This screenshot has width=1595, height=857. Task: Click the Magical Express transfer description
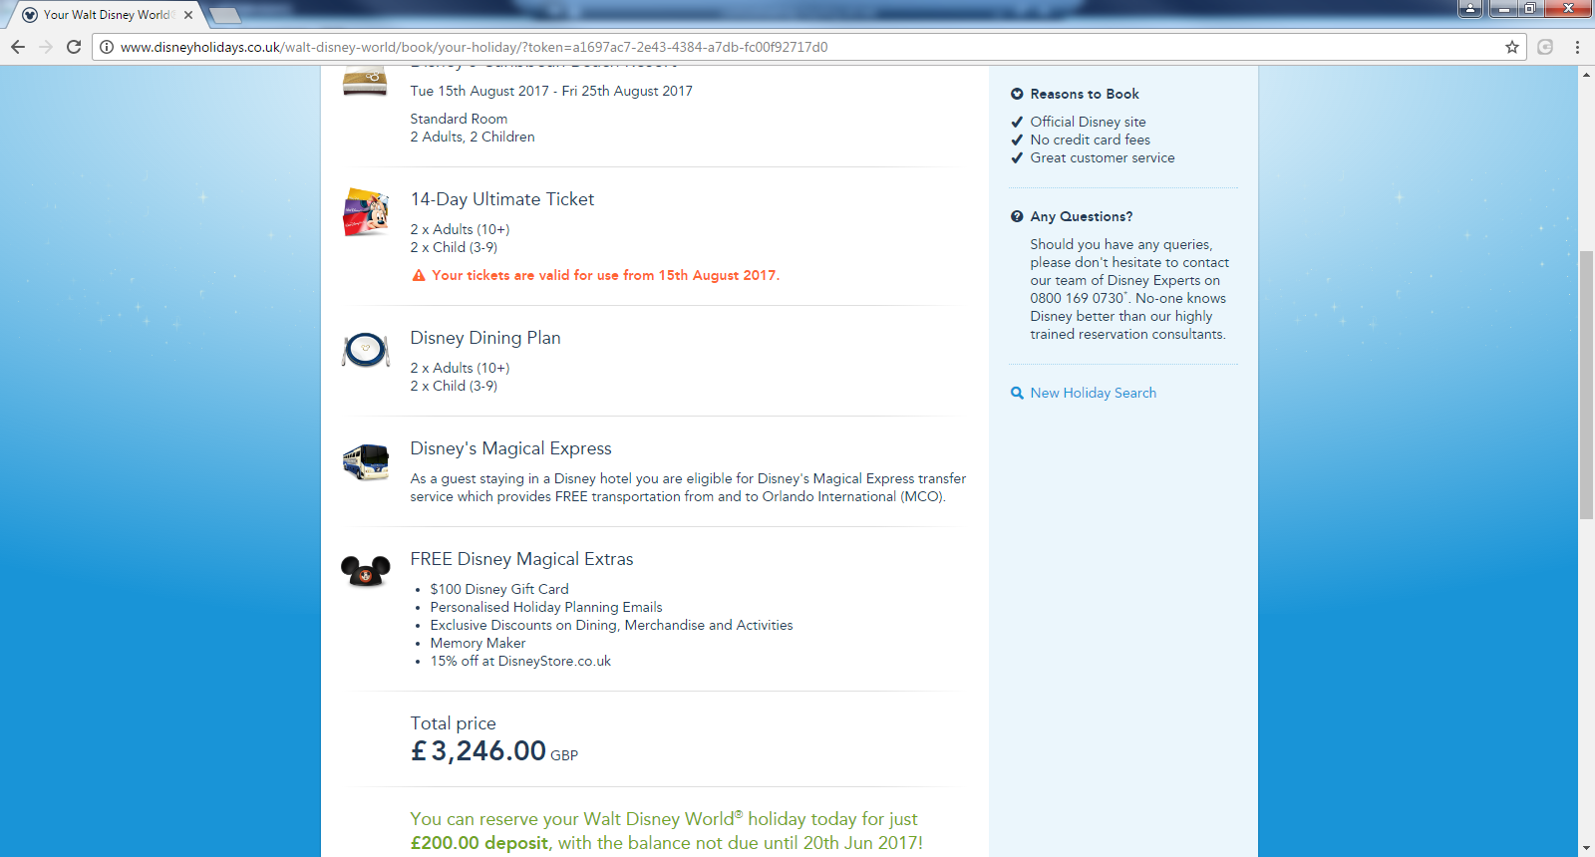click(688, 487)
